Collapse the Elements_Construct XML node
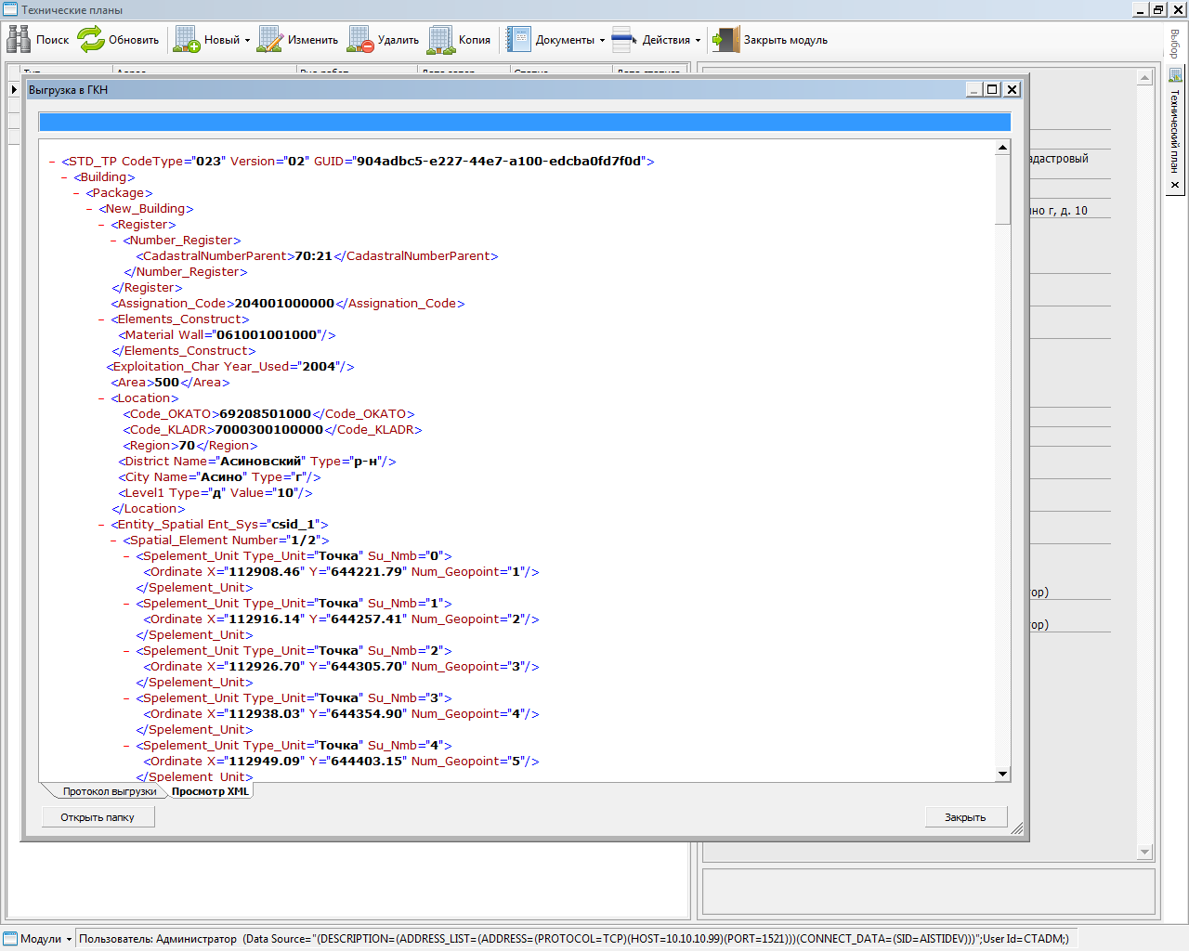 101,319
